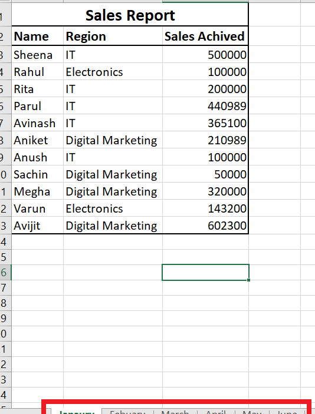
Task: Select the Sales Report title cell
Action: (130, 15)
